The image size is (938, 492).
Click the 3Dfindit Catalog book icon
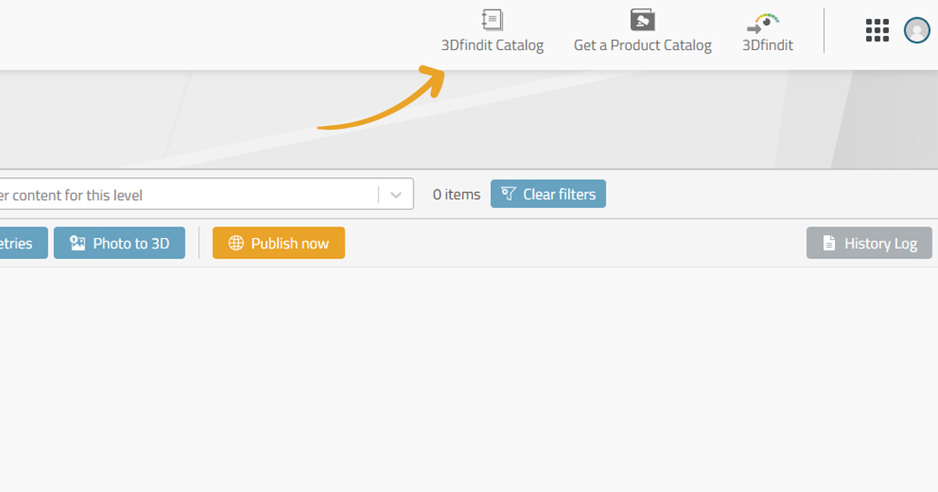[492, 20]
